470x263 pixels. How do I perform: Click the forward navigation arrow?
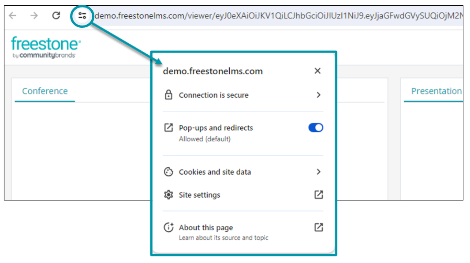[34, 15]
